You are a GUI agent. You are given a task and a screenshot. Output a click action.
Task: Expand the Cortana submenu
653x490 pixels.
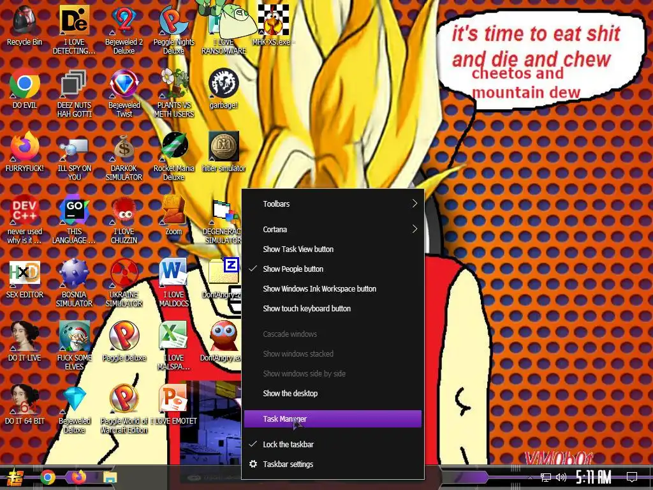pos(332,229)
